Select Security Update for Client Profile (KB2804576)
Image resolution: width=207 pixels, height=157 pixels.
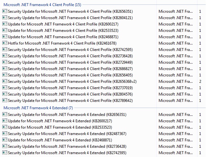(x=70, y=94)
